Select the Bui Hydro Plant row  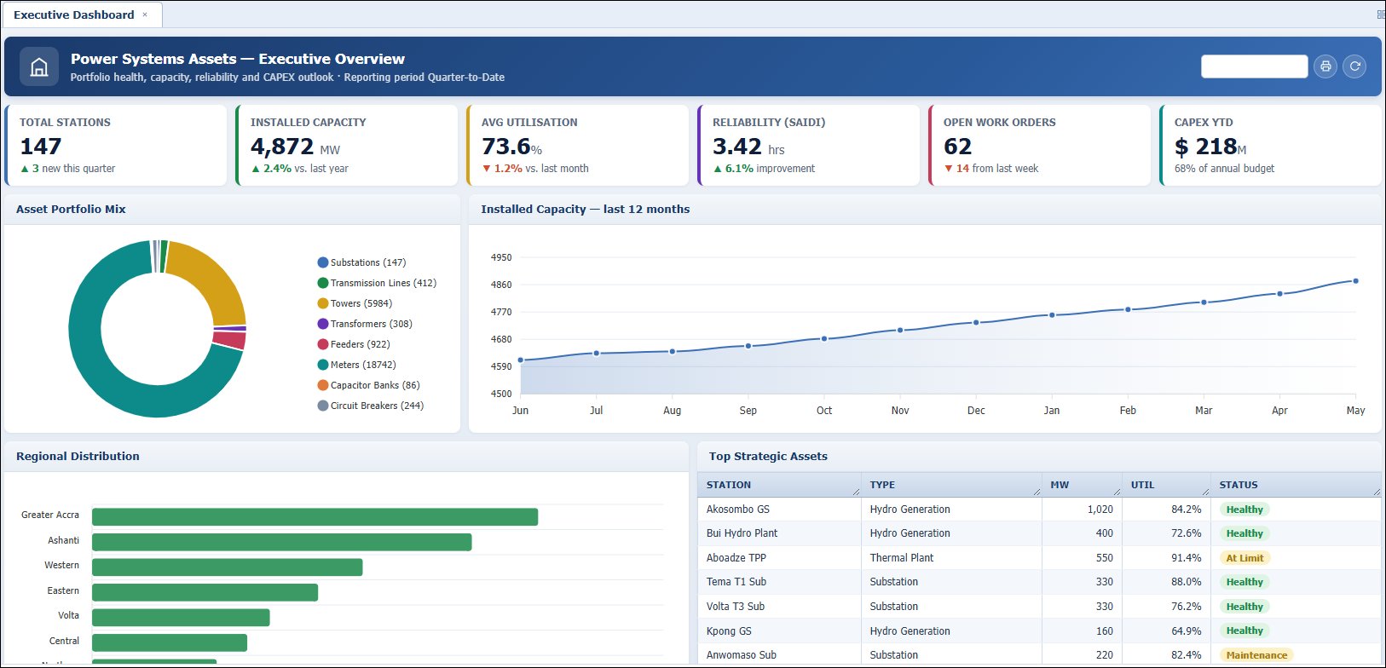(1039, 533)
